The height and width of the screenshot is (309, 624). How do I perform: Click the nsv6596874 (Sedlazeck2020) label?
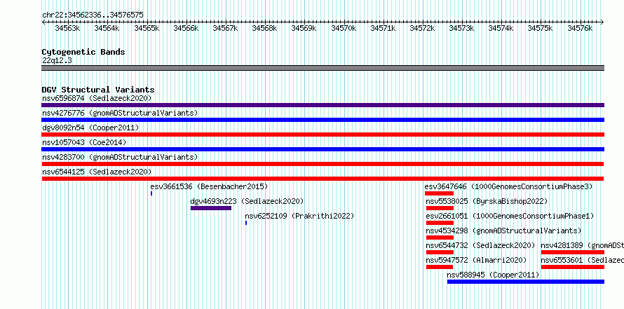97,98
